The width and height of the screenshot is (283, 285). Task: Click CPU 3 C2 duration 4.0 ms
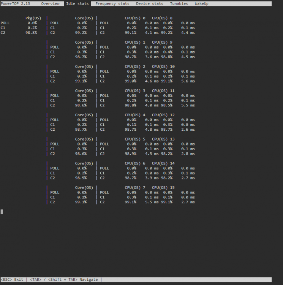click(152, 105)
